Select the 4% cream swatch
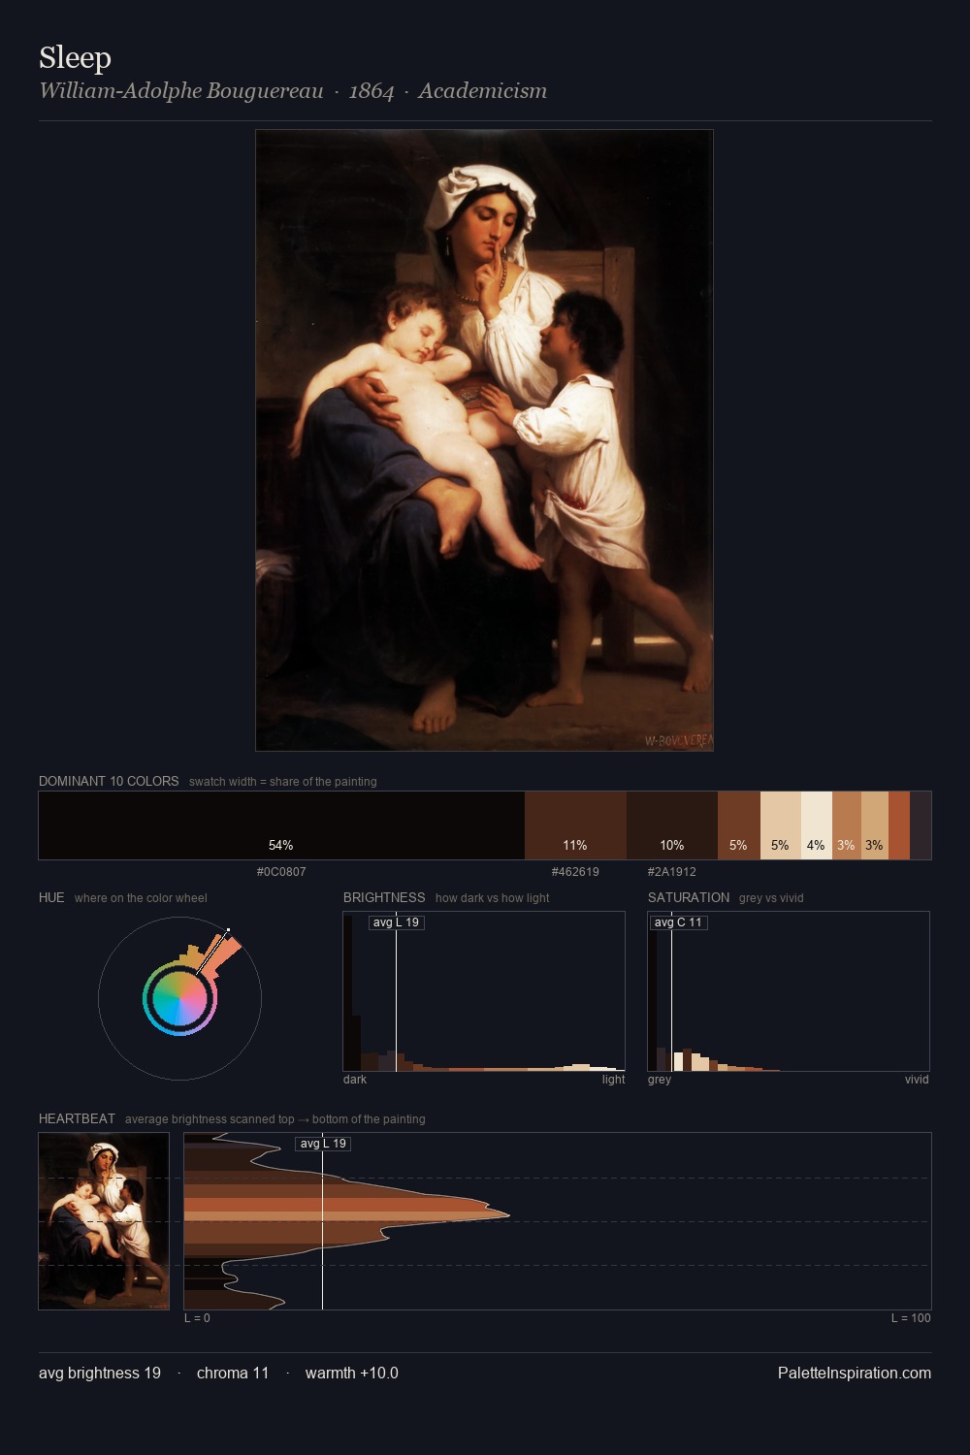The height and width of the screenshot is (1455, 970). (817, 825)
